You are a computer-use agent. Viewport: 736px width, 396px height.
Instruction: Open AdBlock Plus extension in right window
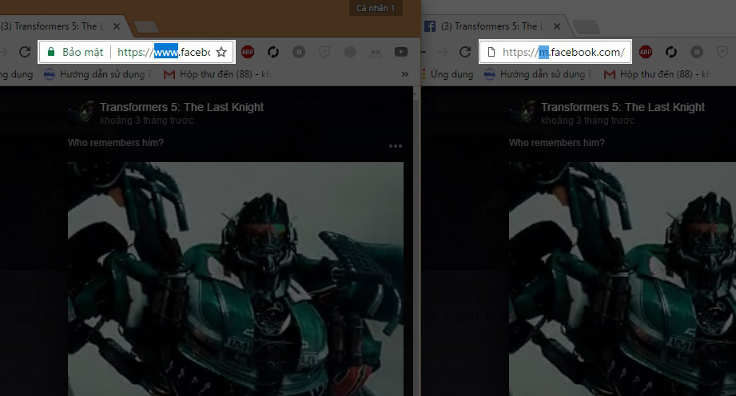point(646,52)
